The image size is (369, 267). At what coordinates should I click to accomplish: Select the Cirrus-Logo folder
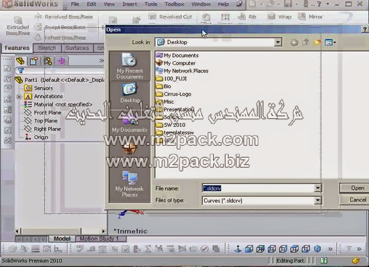[174, 94]
